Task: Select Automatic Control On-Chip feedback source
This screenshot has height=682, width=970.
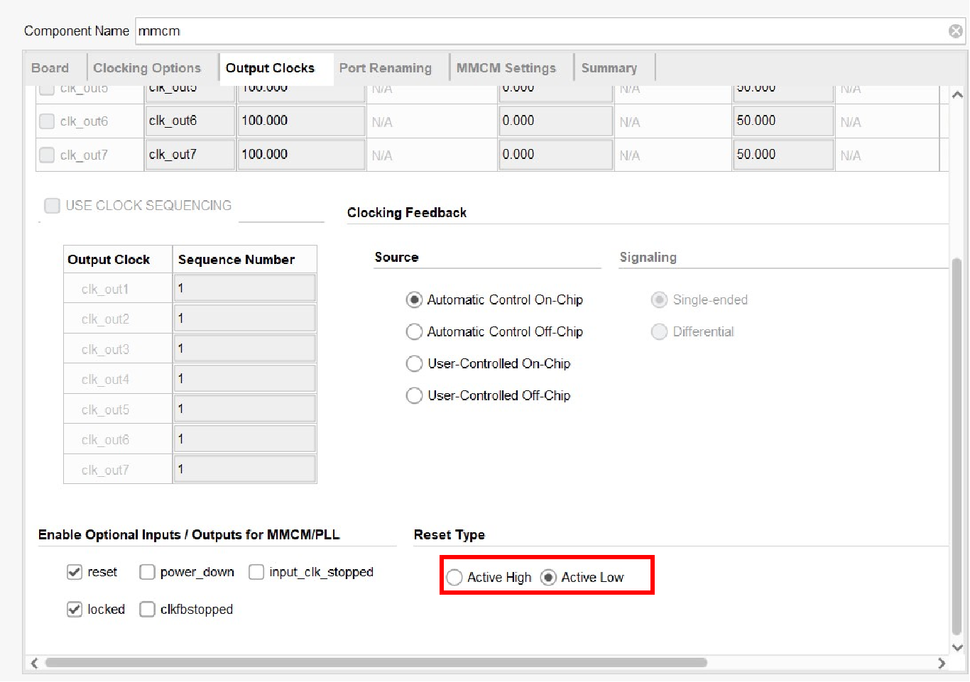Action: 414,300
